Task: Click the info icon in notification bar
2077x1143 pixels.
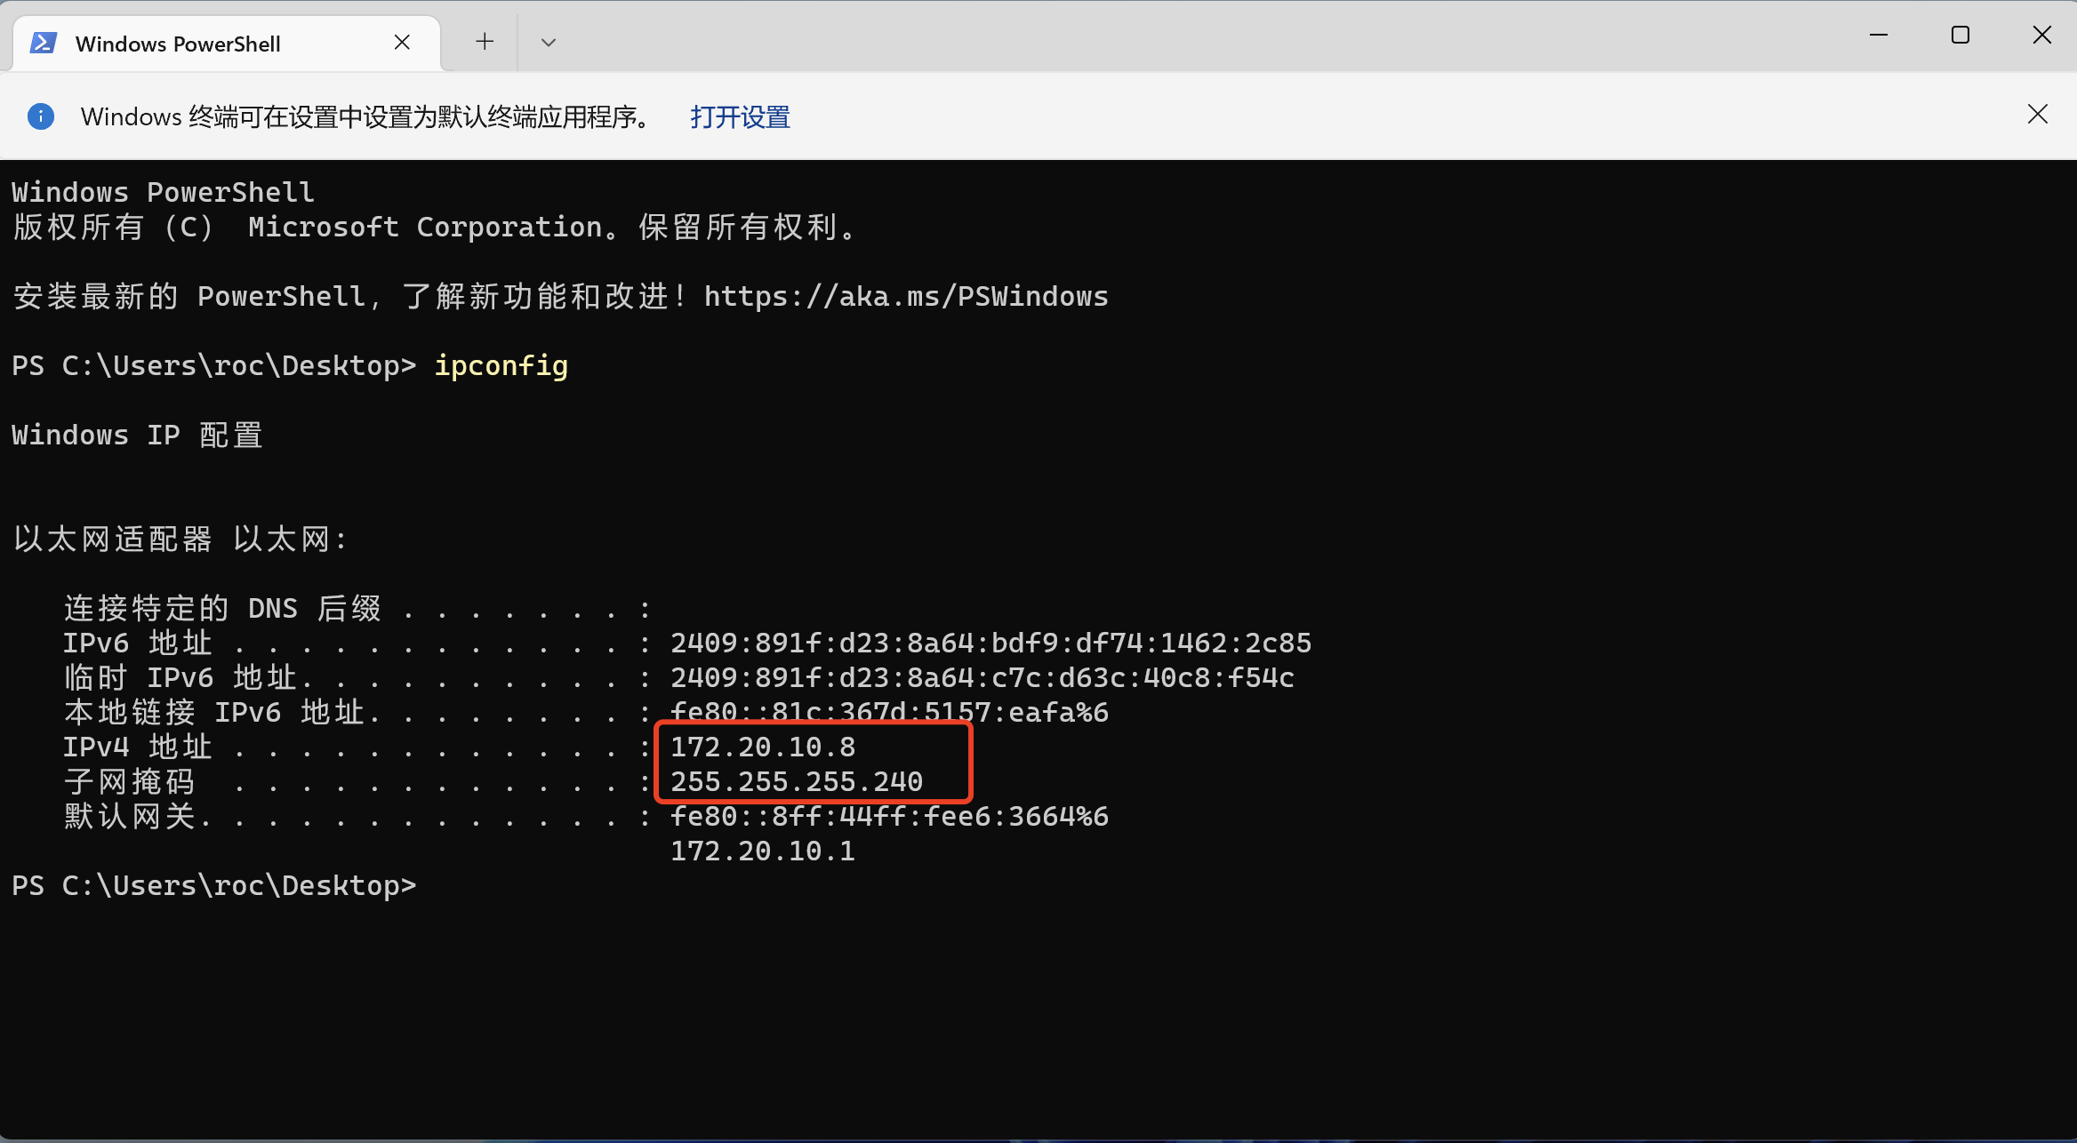Action: 41,116
